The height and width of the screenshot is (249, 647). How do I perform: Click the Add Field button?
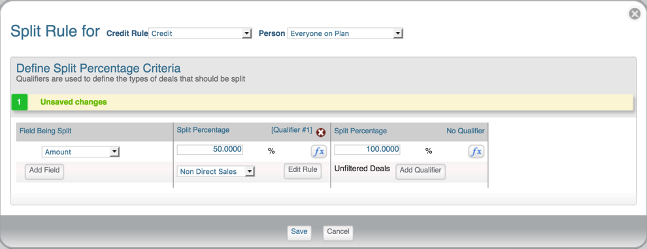tap(44, 171)
